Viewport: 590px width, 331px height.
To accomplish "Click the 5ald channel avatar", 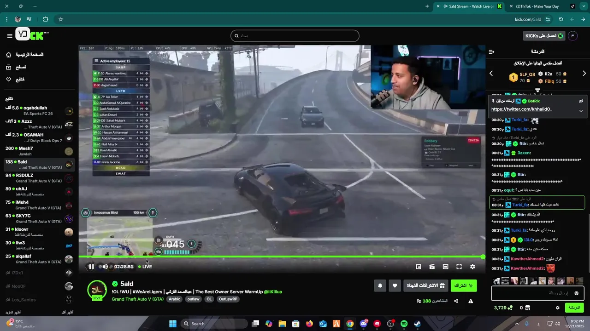I will point(97,290).
